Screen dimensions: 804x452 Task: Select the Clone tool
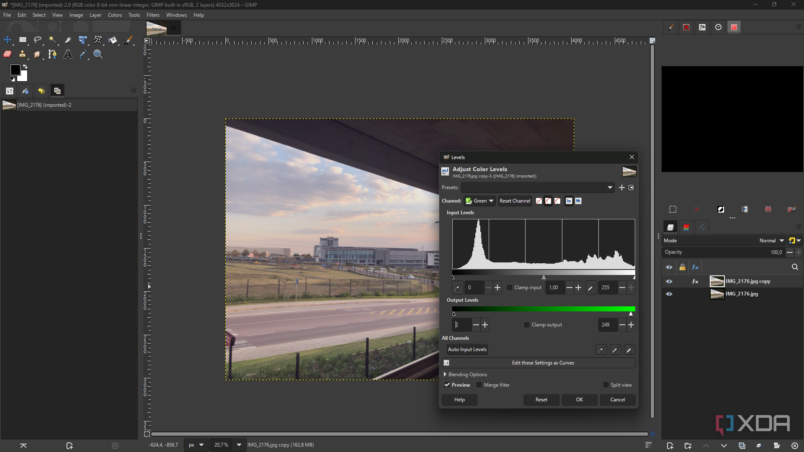pos(22,54)
